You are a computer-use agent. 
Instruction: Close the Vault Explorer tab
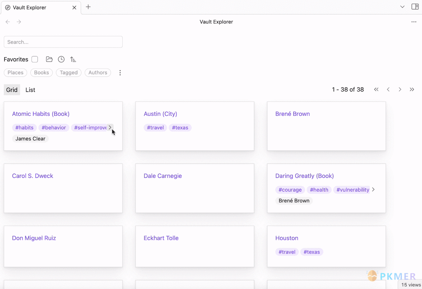[x=74, y=8]
